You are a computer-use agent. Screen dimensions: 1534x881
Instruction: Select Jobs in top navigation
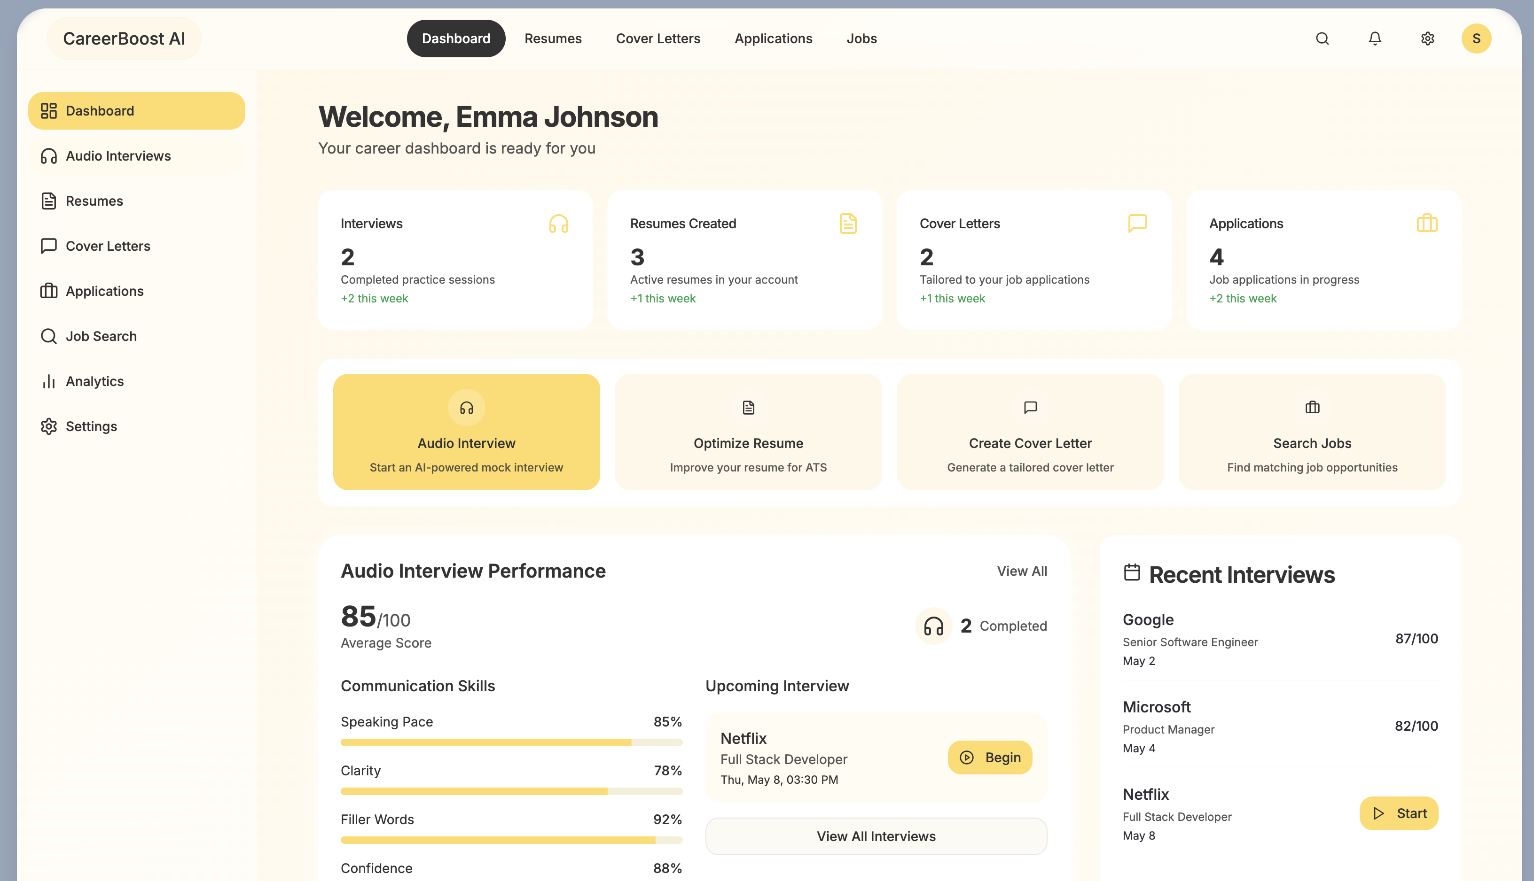(861, 39)
